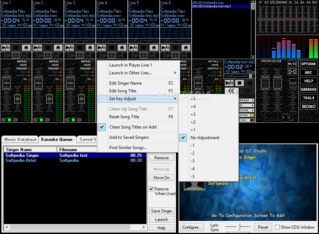This screenshot has width=319, height=234.
Task: Uncheck the Remove When Used checkbox
Action: (151, 189)
